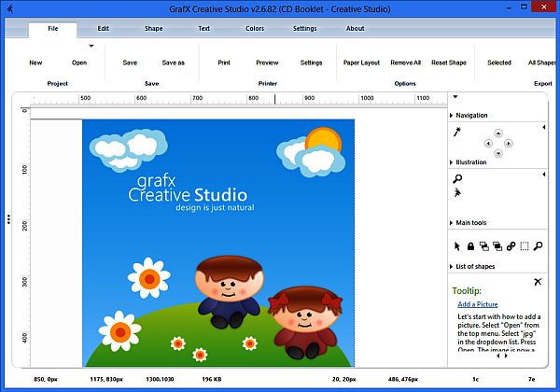
Task: Click the Paper Layout button
Action: tap(361, 63)
